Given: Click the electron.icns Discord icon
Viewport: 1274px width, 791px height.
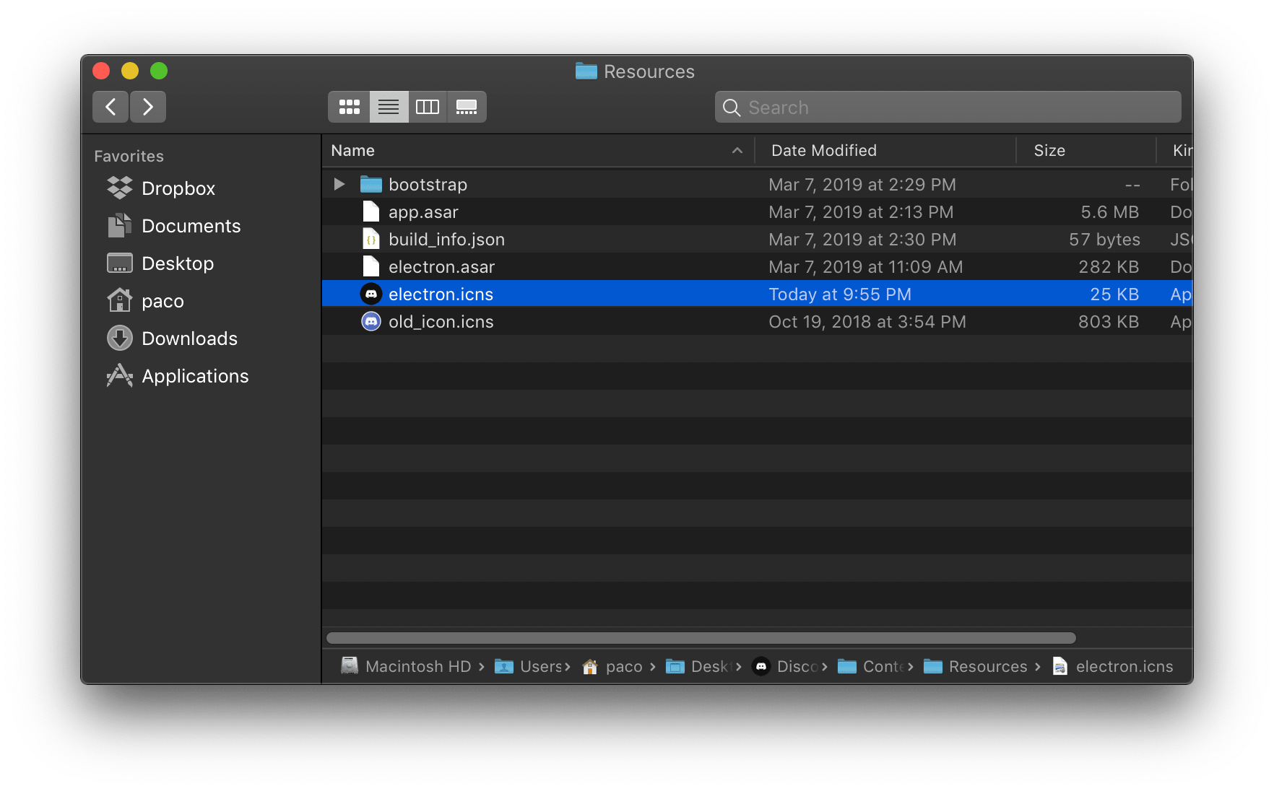Looking at the screenshot, I should 370,294.
